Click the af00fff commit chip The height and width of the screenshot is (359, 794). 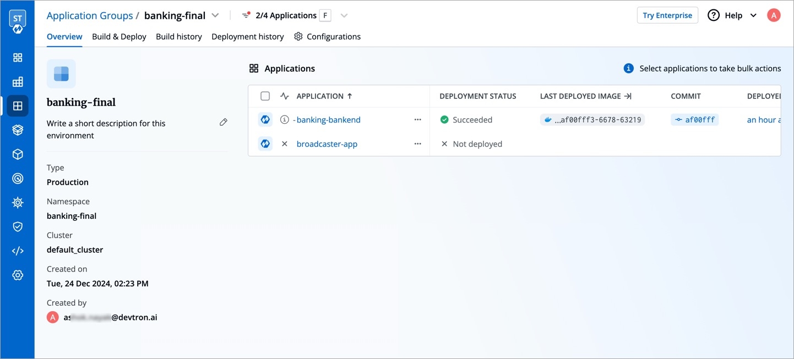[x=694, y=120]
